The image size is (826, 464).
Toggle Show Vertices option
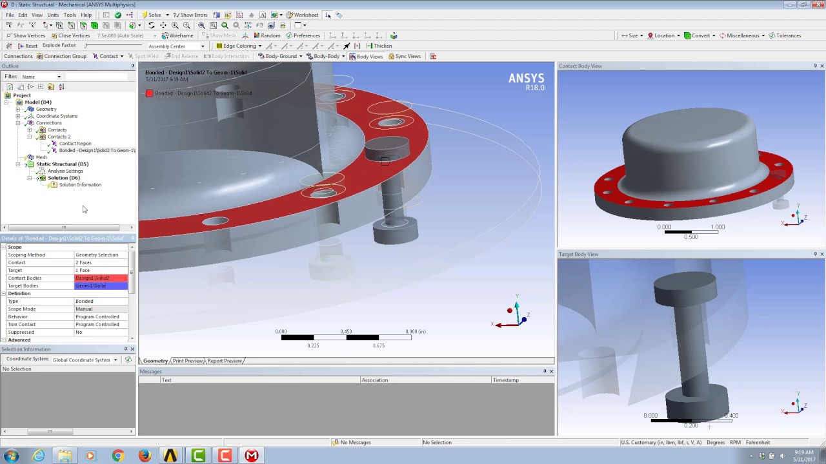click(x=25, y=35)
